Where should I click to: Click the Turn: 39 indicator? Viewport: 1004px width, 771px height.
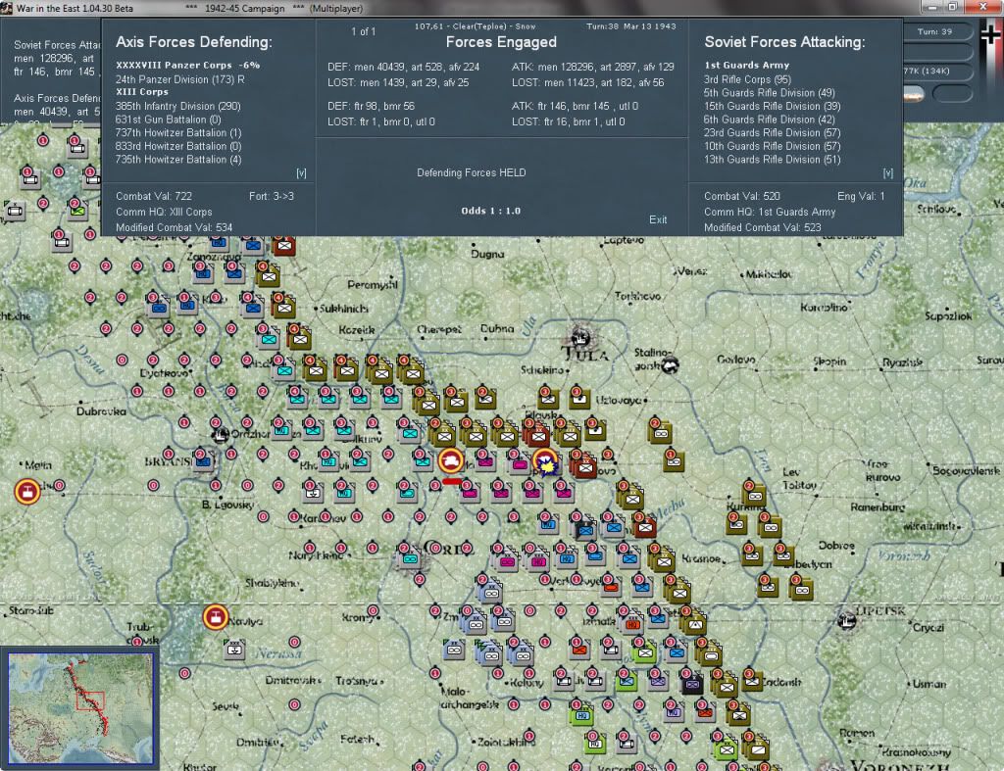click(934, 32)
